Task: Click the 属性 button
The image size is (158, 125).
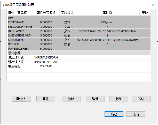Action: [x=46, y=99]
